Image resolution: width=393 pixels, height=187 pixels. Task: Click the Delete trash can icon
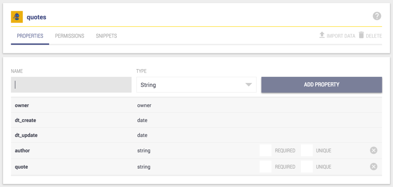(x=361, y=35)
